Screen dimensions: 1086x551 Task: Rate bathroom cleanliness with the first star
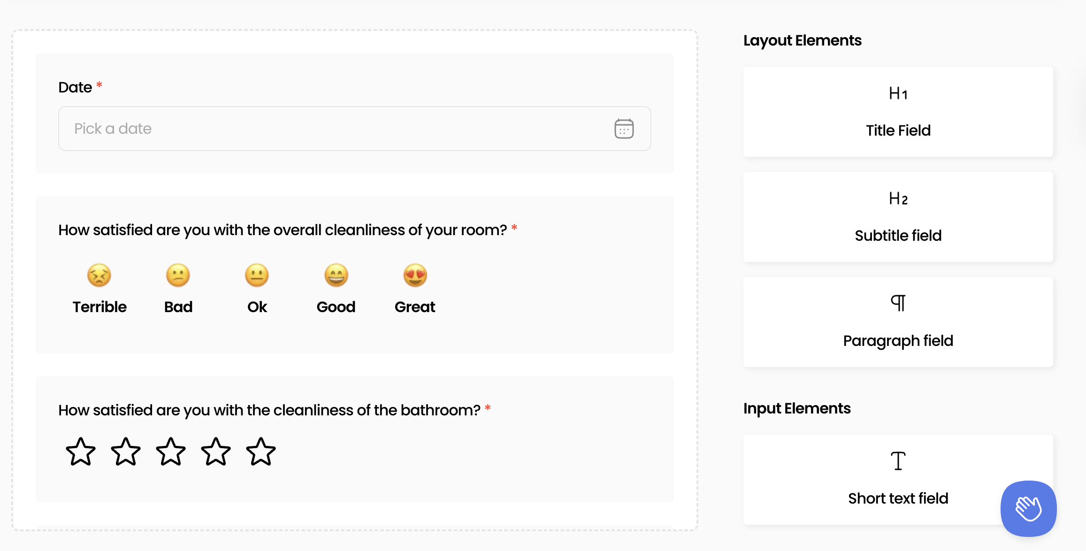pyautogui.click(x=81, y=452)
